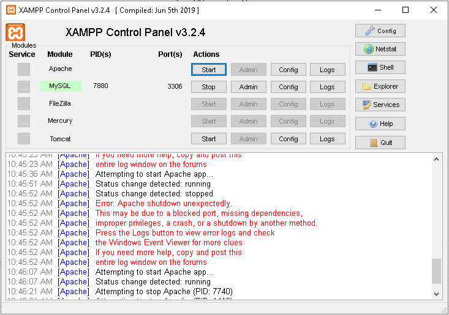Open the Windows Services manager

380,105
